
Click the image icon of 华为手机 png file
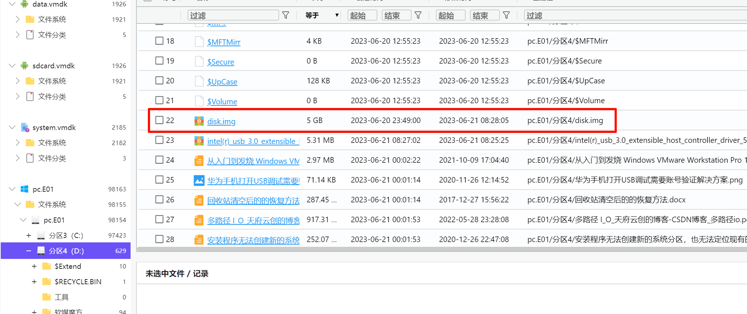tap(199, 180)
